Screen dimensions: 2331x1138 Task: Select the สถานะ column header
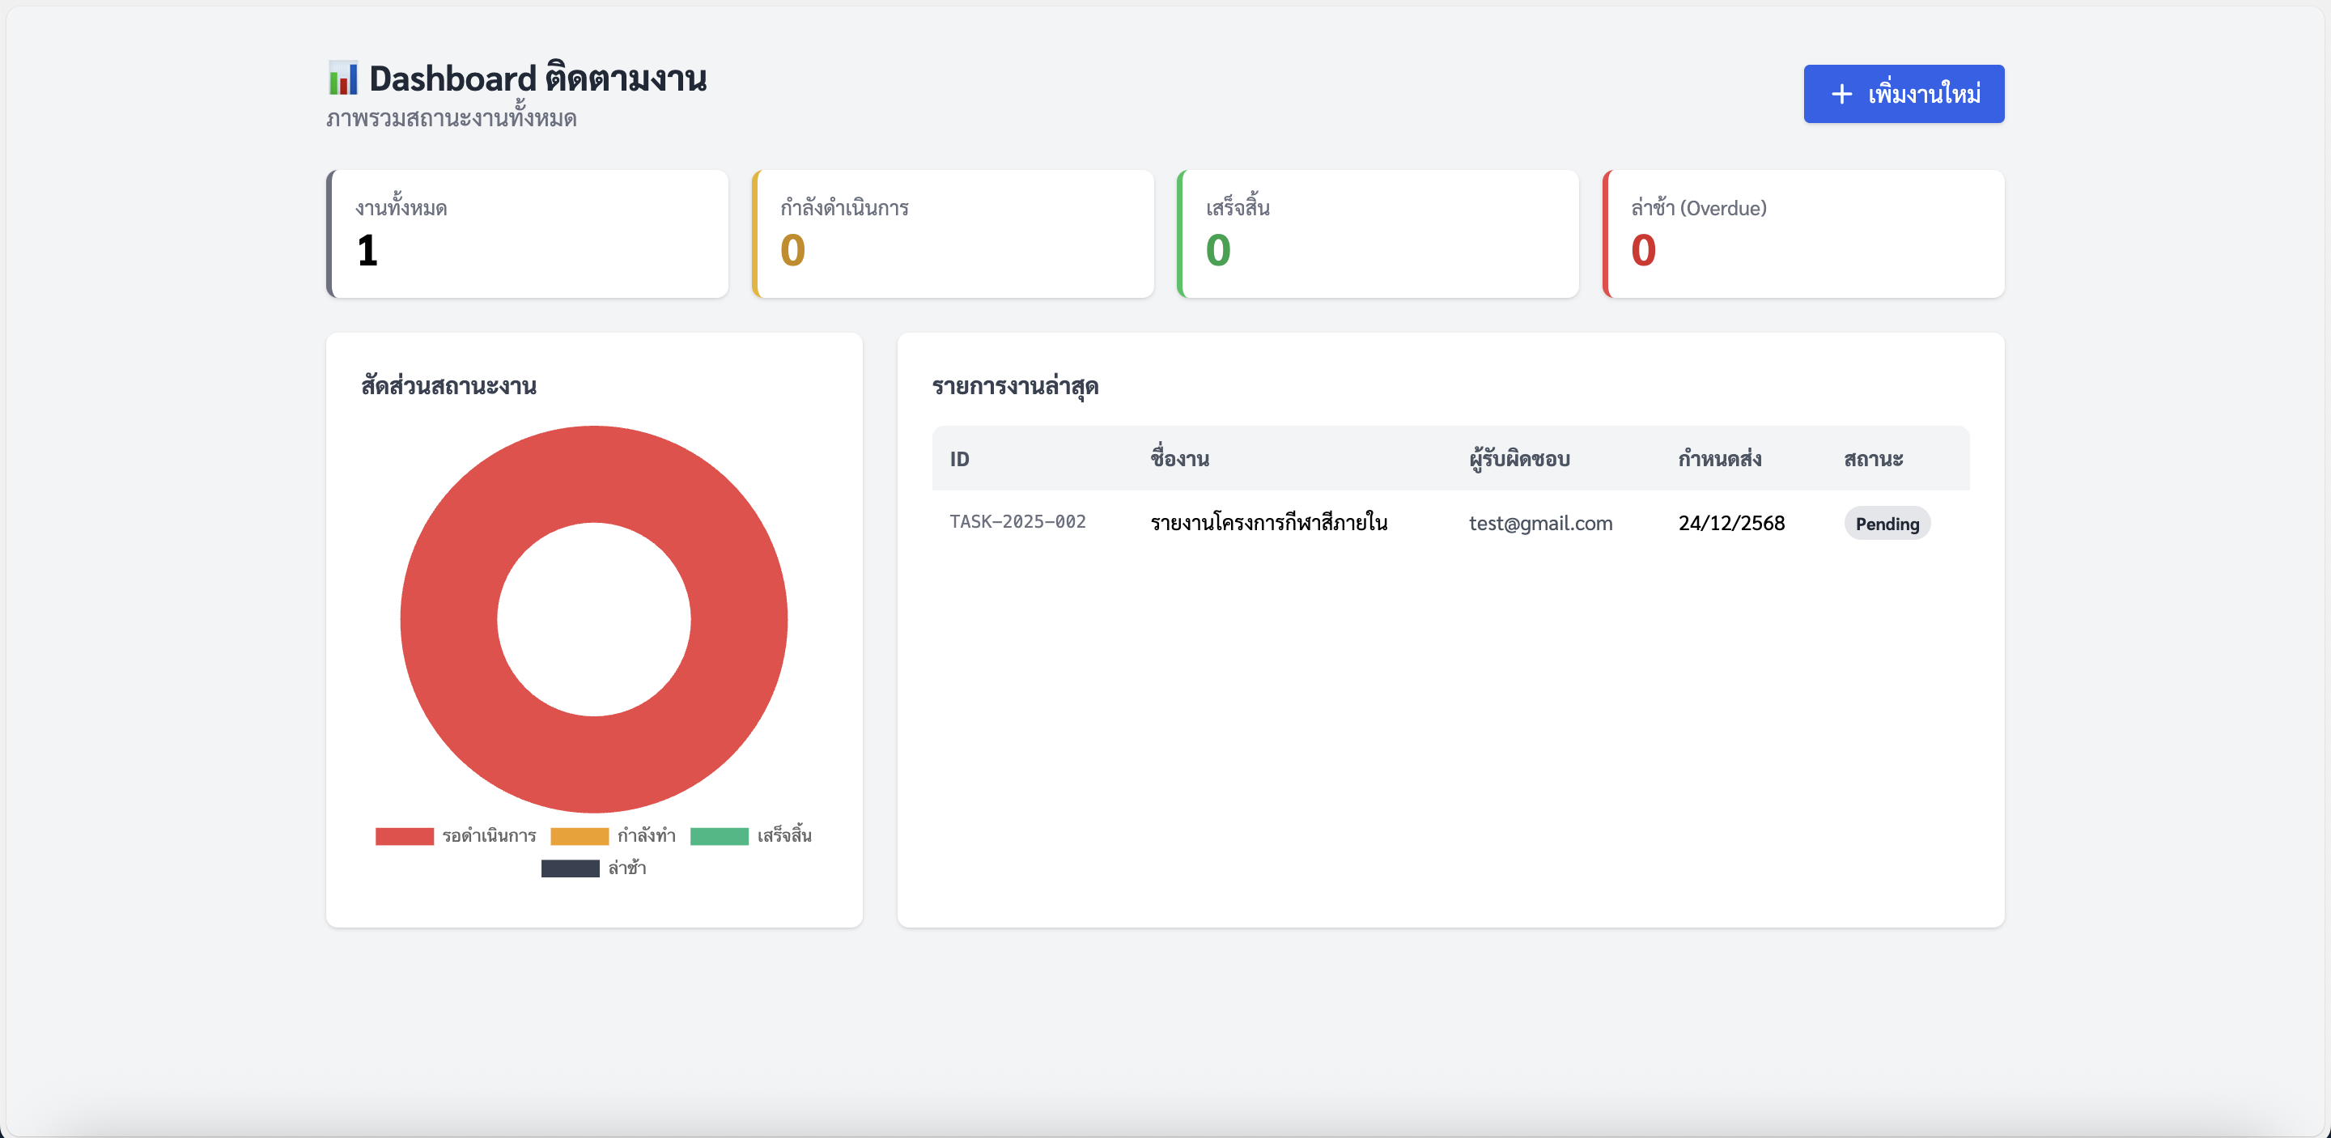(1873, 459)
